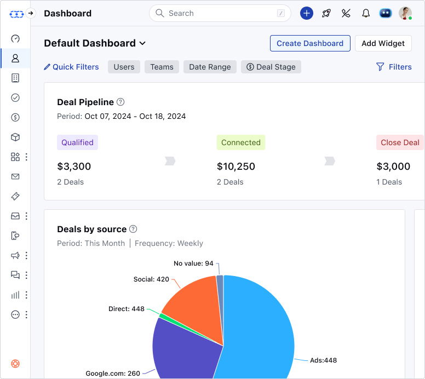This screenshot has width=425, height=379.
Task: Open the orange help lifebuoy icon
Action: pyautogui.click(x=15, y=364)
